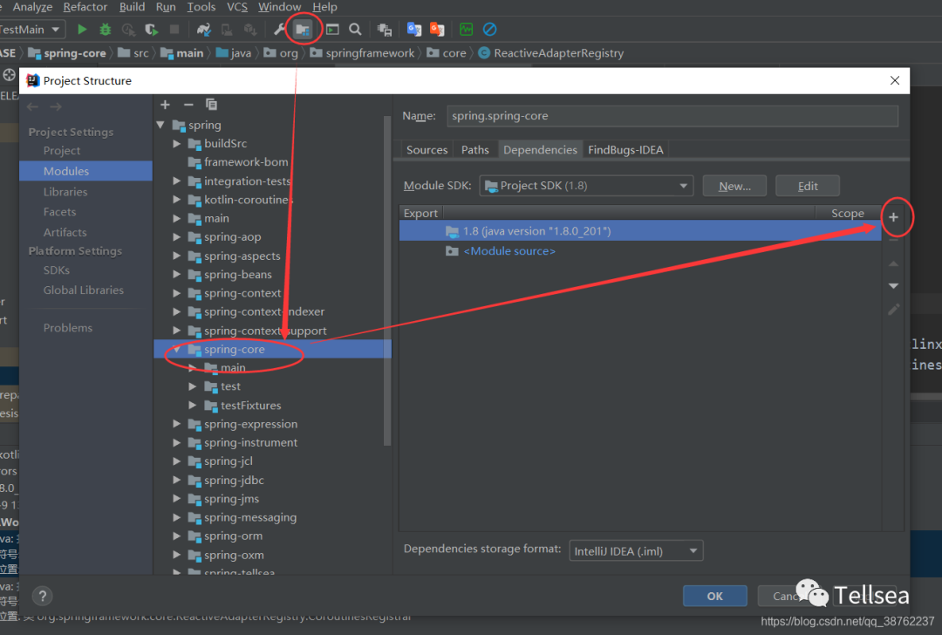Select SDKs under Platform Settings

[x=57, y=270]
